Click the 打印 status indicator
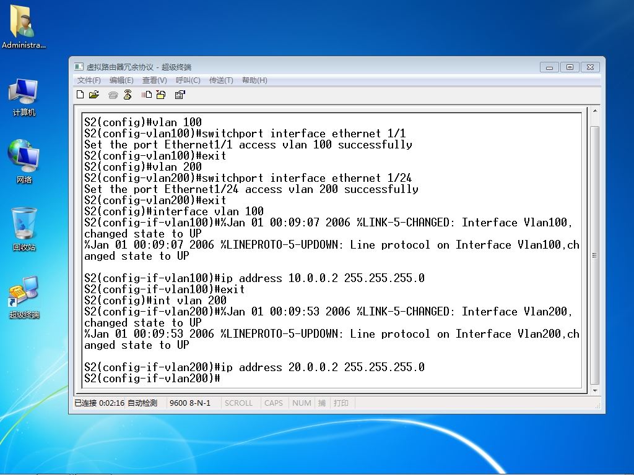The width and height of the screenshot is (634, 475). 341,403
